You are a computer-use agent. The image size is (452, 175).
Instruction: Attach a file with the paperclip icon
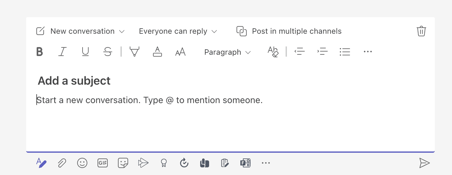[62, 163]
